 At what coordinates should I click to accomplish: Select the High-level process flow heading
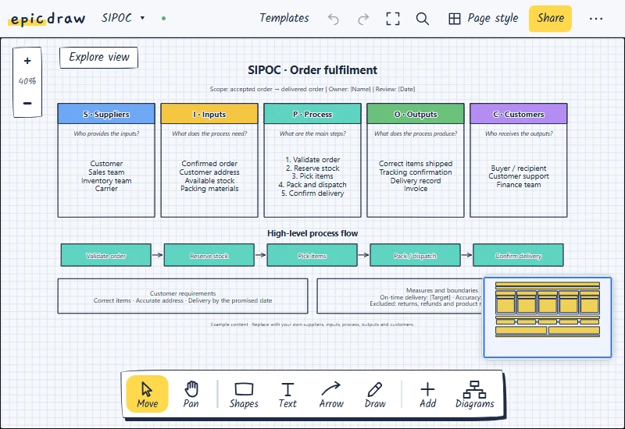point(312,233)
